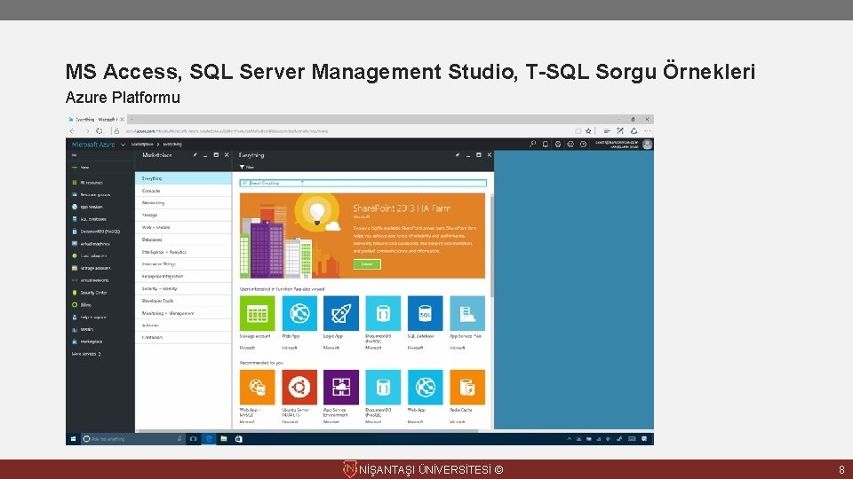The image size is (853, 479).
Task: Click the Everything browser tab
Action: (x=96, y=120)
